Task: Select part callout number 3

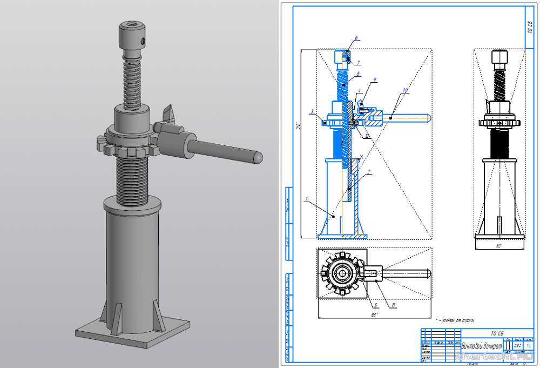Action: point(312,112)
